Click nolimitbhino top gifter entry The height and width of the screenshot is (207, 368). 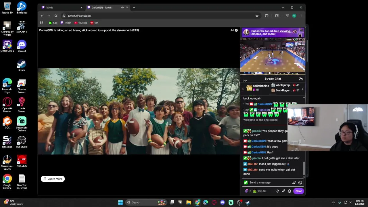coord(258,87)
